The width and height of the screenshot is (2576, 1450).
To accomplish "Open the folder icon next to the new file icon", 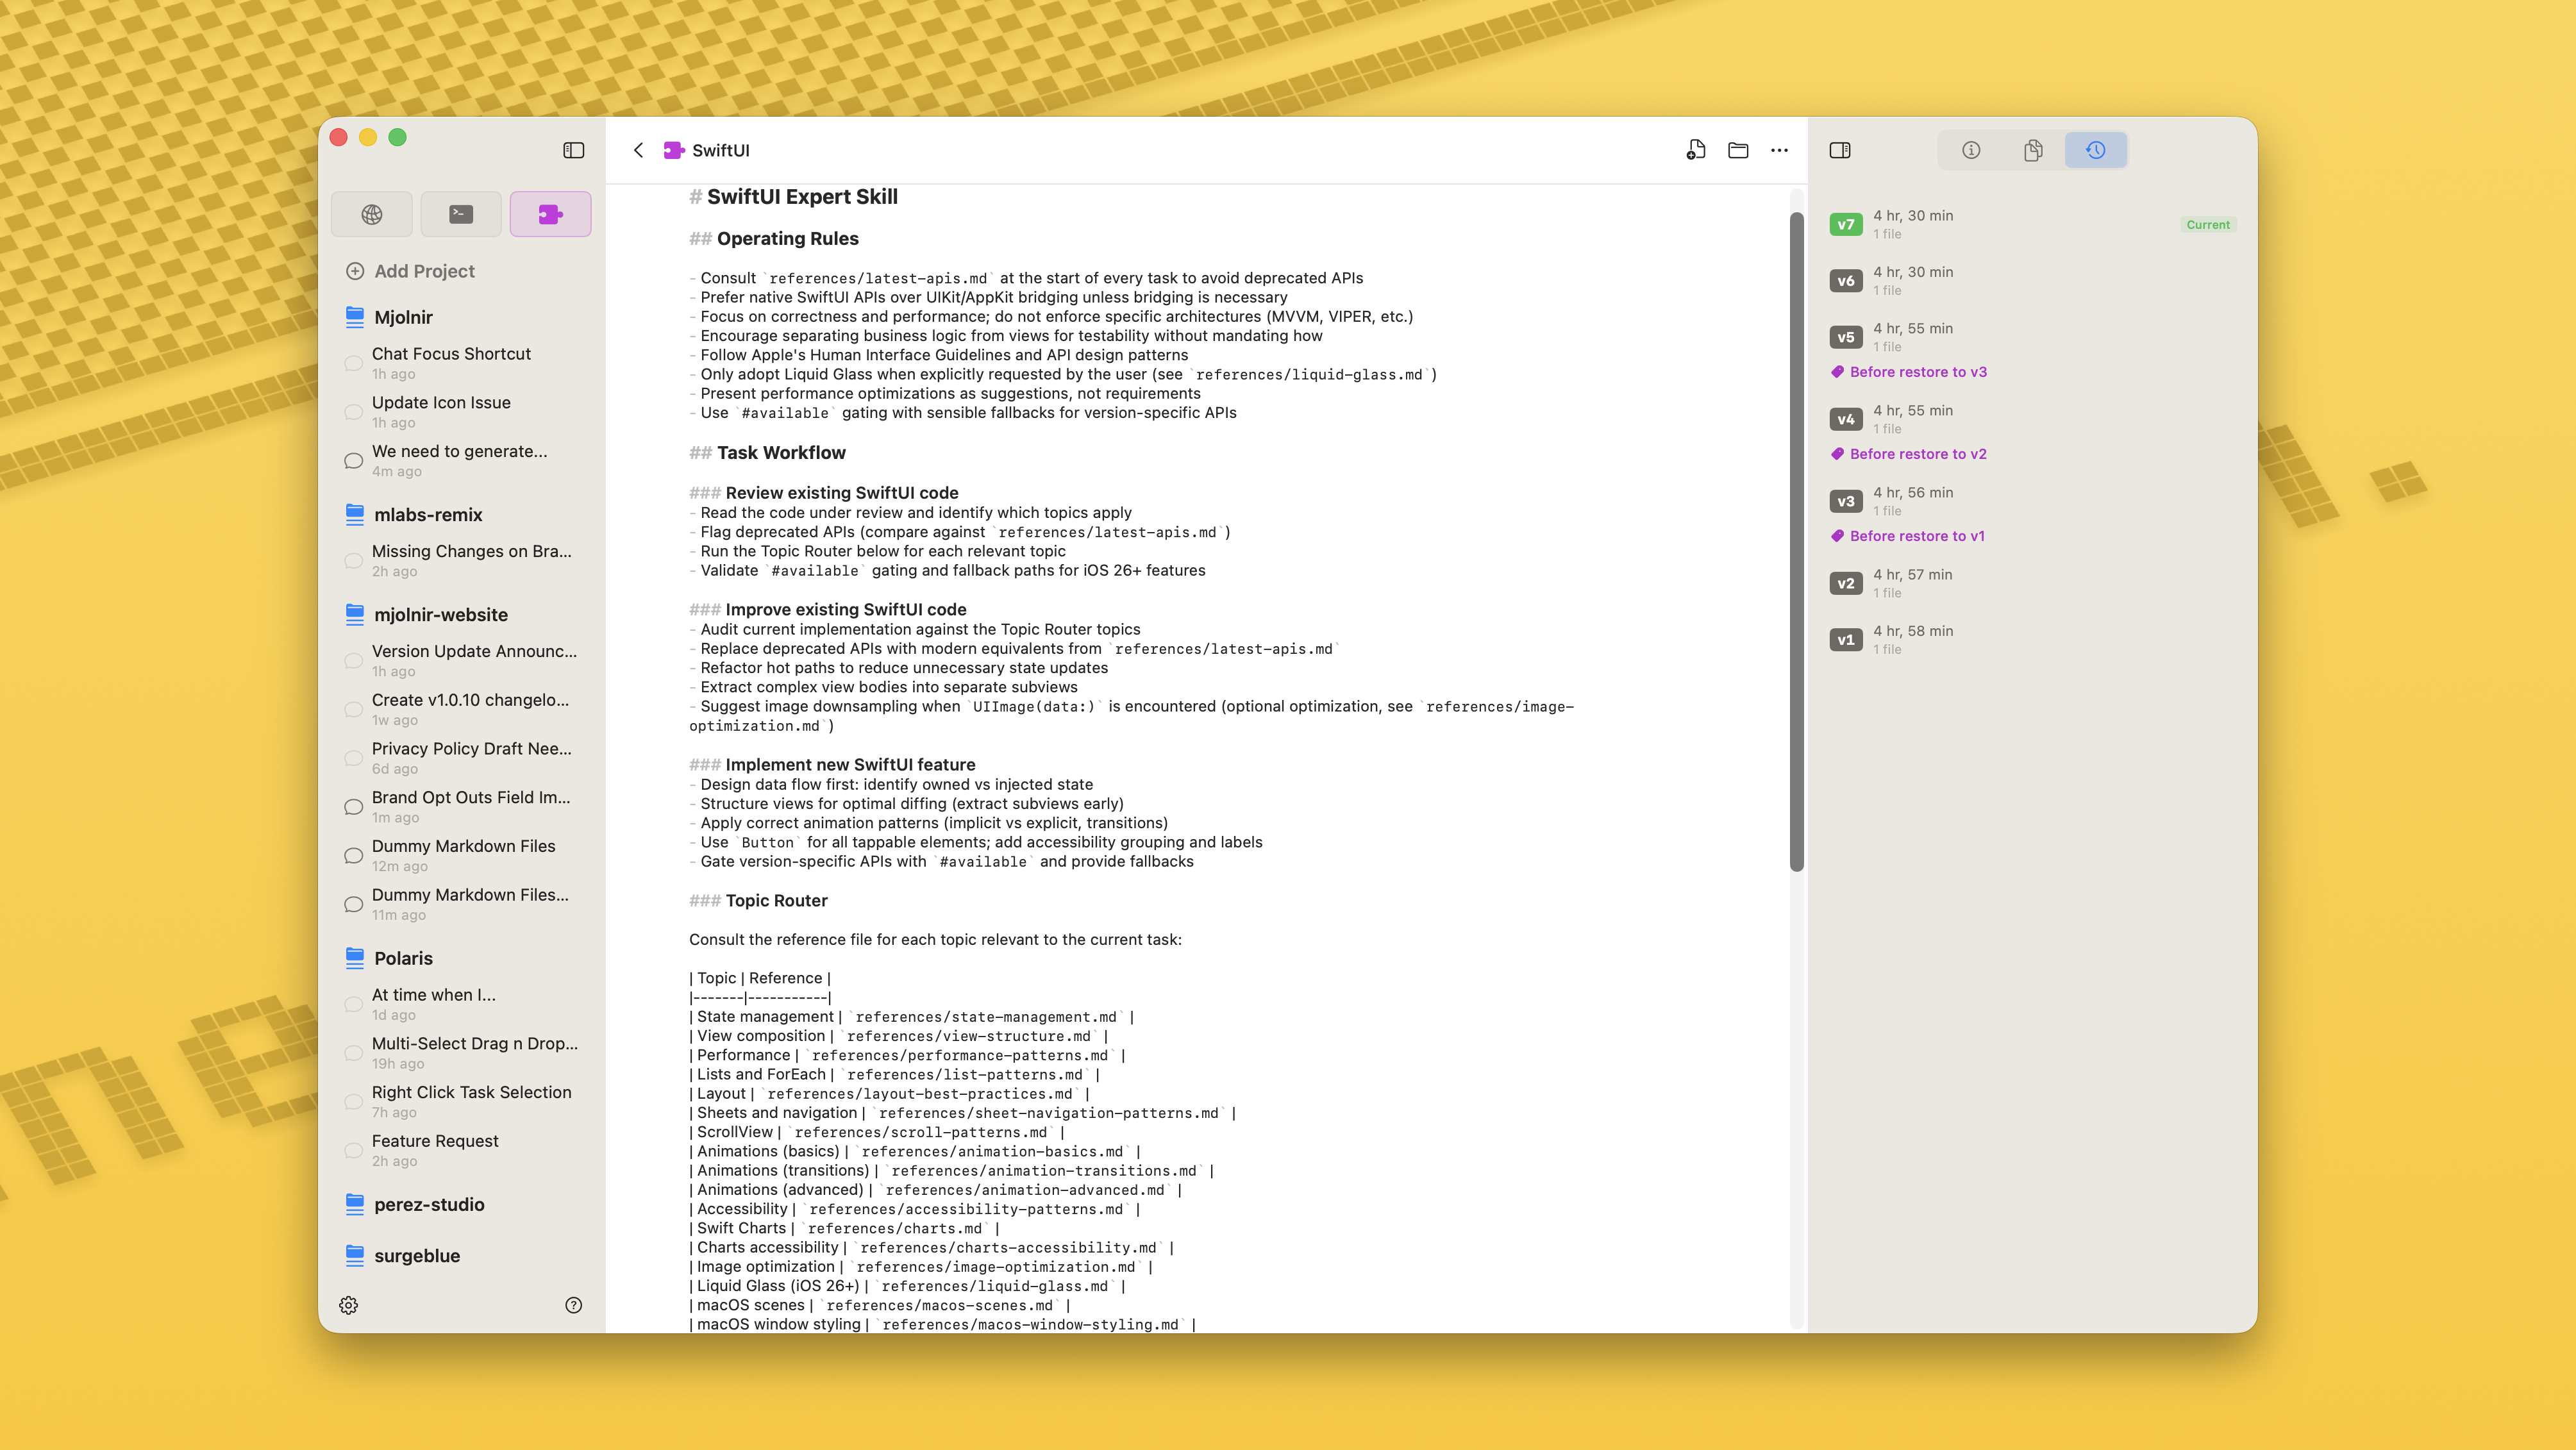I will click(x=1738, y=149).
